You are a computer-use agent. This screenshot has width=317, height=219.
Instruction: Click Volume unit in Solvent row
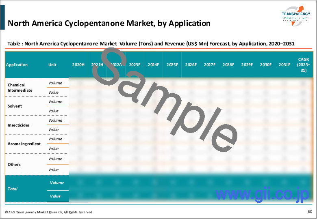[55, 102]
